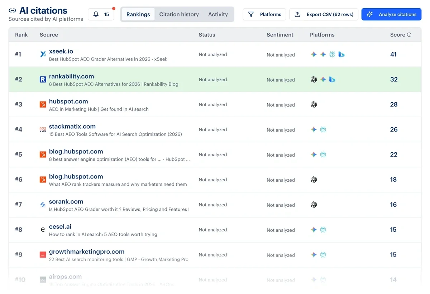430x294 pixels.
Task: Click the Bing icon in the xseek.io row
Action: [341, 54]
